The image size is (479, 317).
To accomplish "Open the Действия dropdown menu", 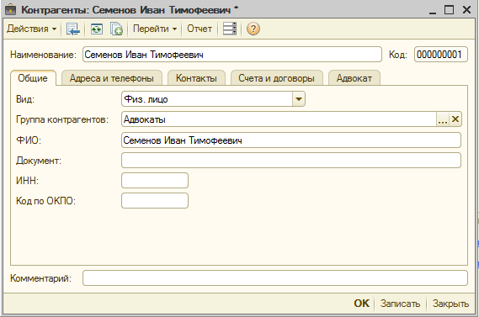I will click(32, 29).
